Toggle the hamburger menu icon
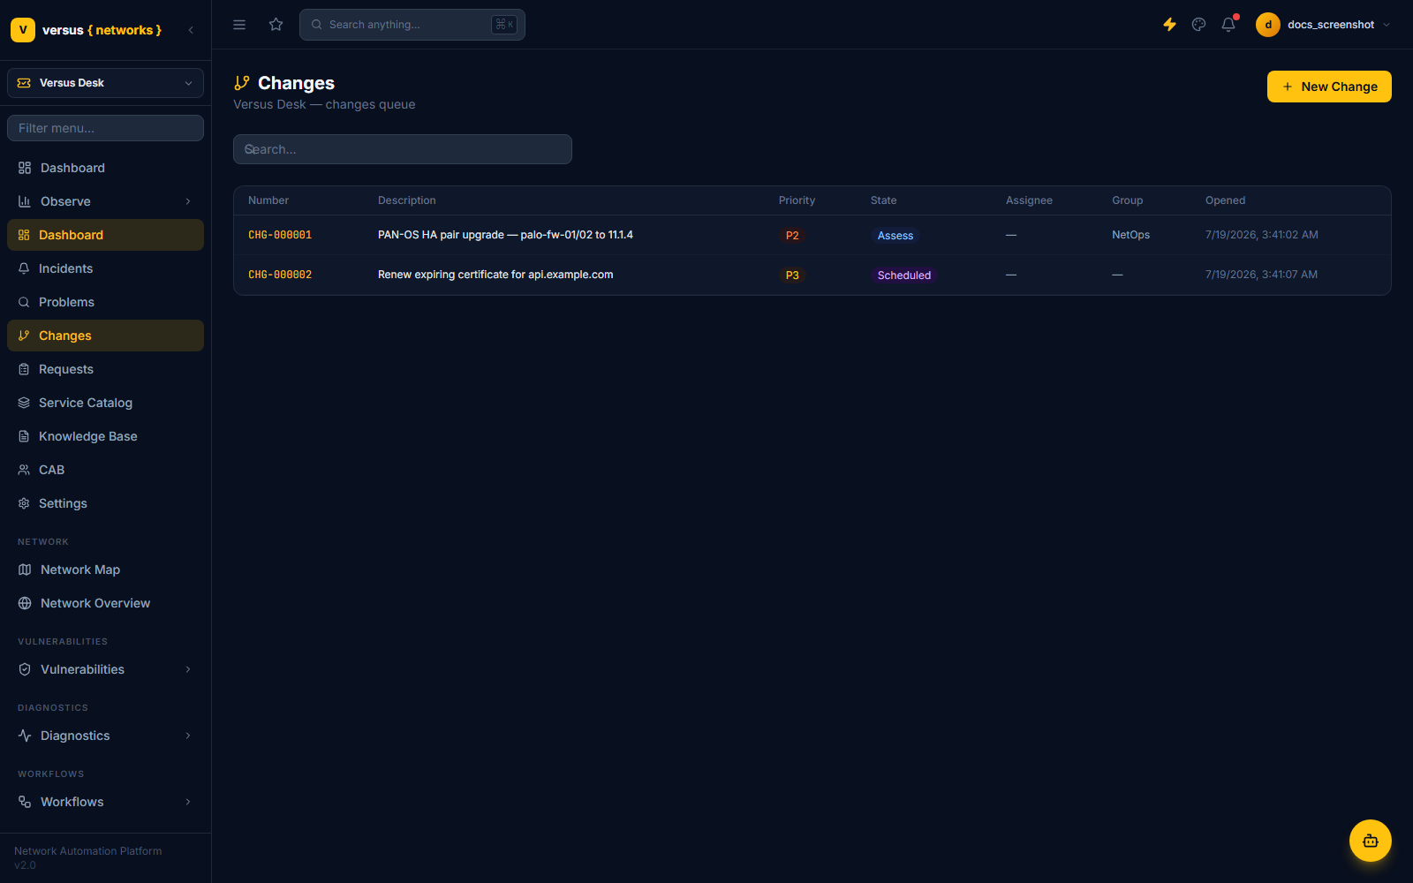1413x883 pixels. (x=239, y=25)
